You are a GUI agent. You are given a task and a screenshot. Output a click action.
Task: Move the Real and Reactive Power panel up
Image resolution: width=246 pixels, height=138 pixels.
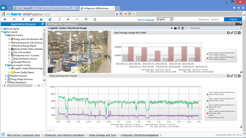228,76
